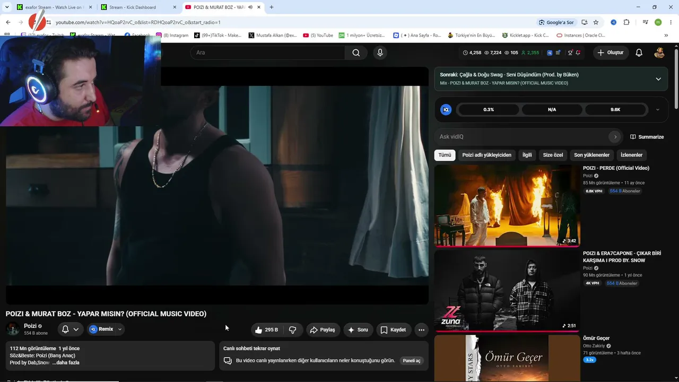This screenshot has width=679, height=382.
Task: Click the 'Paylaş' share button
Action: pos(323,329)
